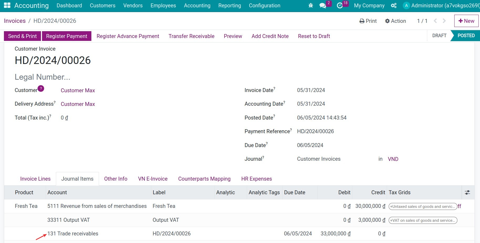Image resolution: width=480 pixels, height=243 pixels.
Task: Click 33,000,000 ₫ debit amount
Action: coord(335,234)
